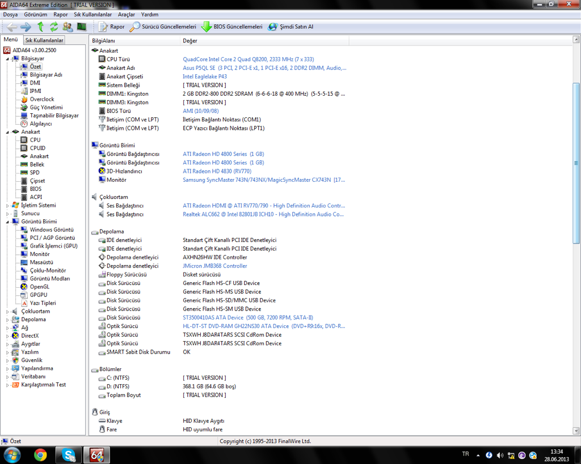Open Sürücü Güncellemeleri driver updates
Image resolution: width=581 pixels, height=464 pixels.
tap(163, 27)
